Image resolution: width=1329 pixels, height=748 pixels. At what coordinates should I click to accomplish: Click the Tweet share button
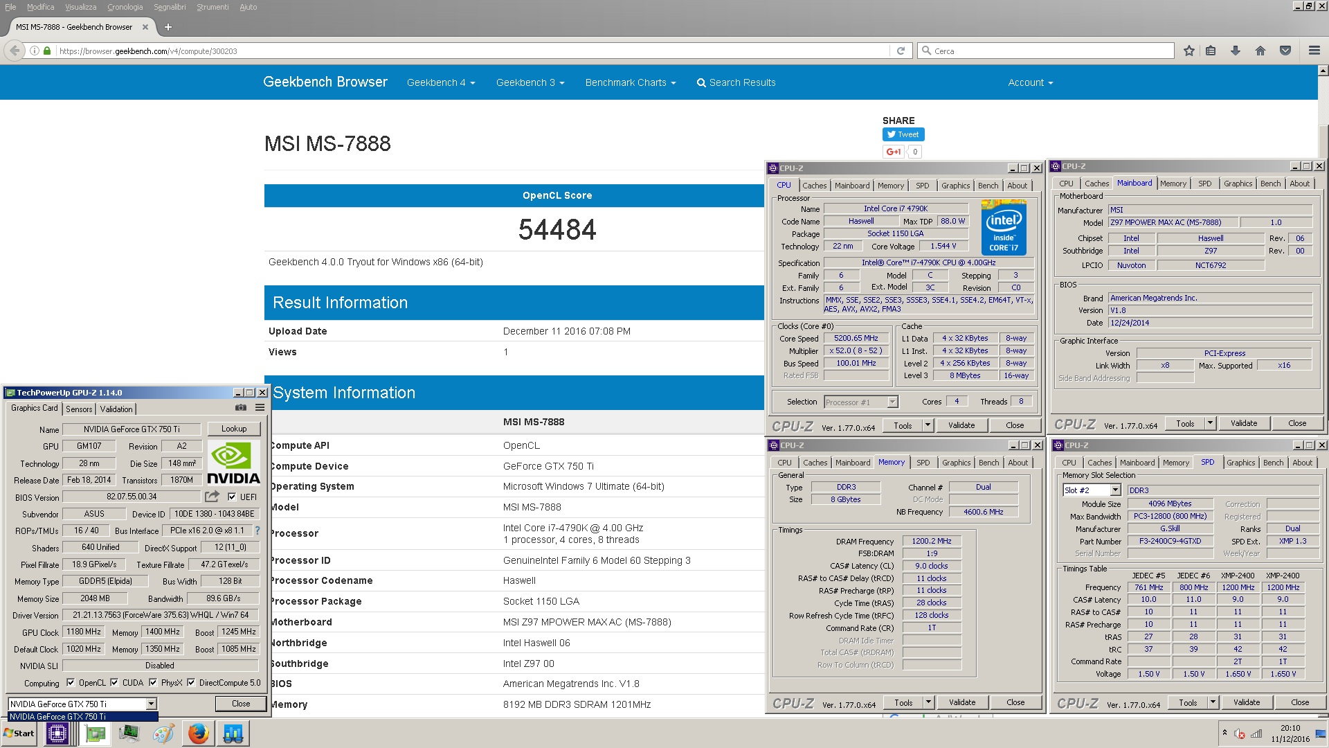click(903, 134)
